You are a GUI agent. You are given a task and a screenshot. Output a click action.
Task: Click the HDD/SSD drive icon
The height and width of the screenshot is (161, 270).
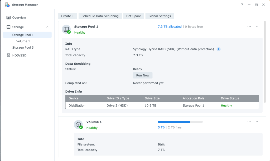point(8,56)
